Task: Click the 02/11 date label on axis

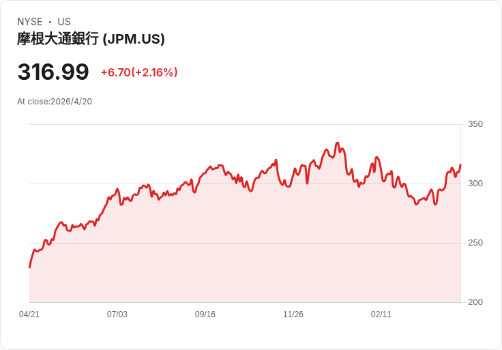Action: click(x=381, y=315)
